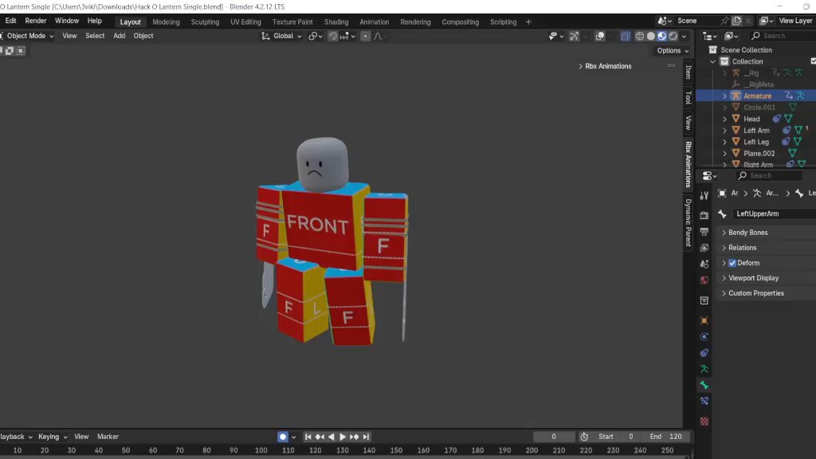Open the View Layer properties tab
Image resolution: width=816 pixels, height=459 pixels.
click(x=704, y=248)
